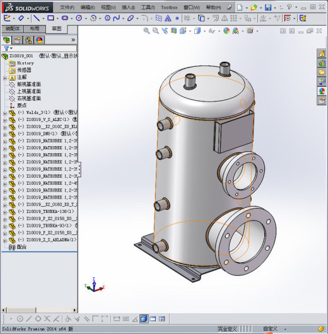
Task: Select the 上视基准面 plane
Action: pos(29,91)
